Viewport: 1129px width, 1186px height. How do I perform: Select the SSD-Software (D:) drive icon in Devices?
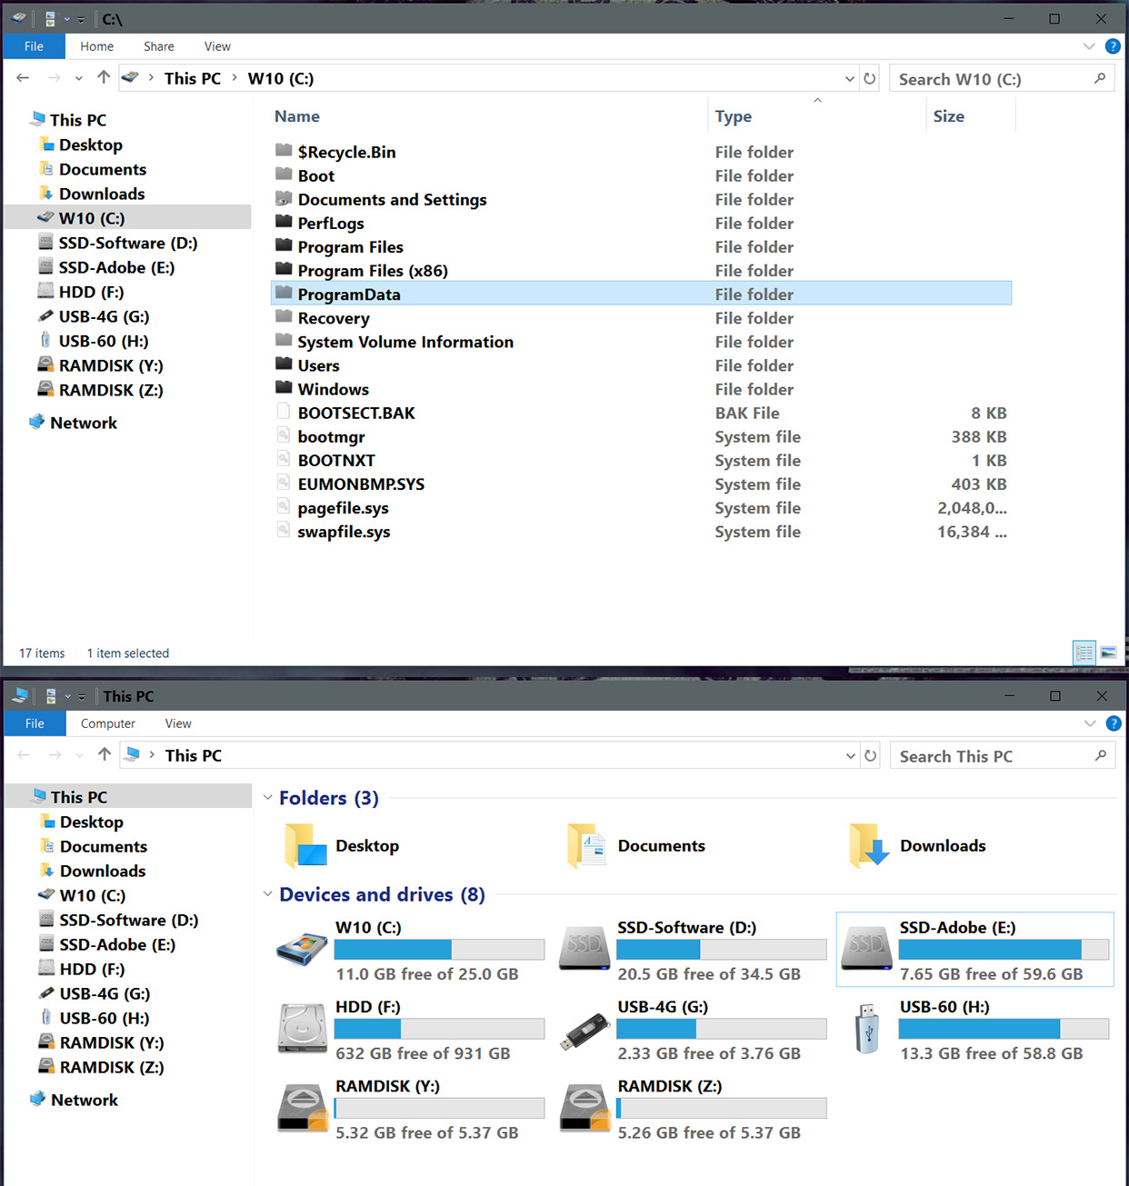click(584, 950)
